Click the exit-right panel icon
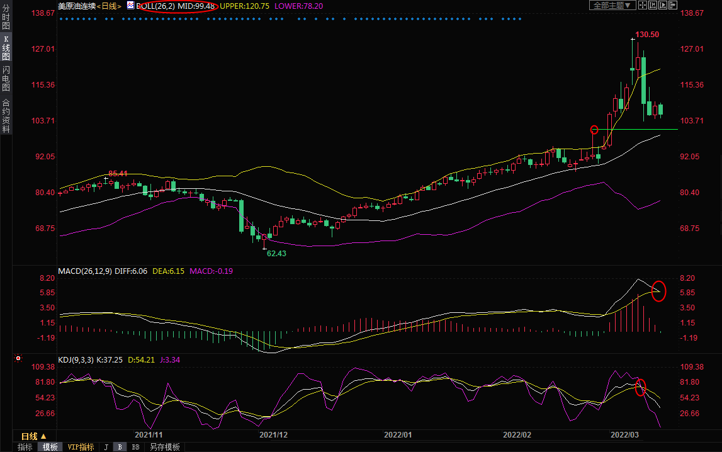 pos(673,5)
